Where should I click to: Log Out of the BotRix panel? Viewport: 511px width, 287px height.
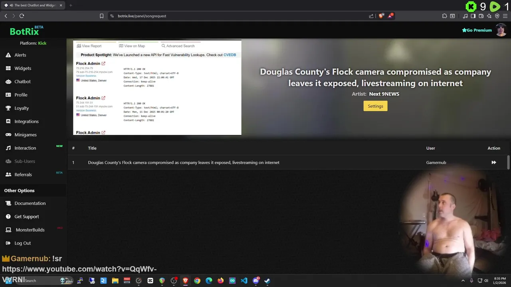coord(22,243)
